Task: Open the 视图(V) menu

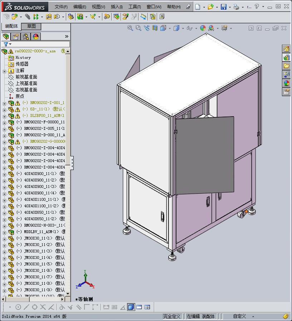Action: point(98,7)
